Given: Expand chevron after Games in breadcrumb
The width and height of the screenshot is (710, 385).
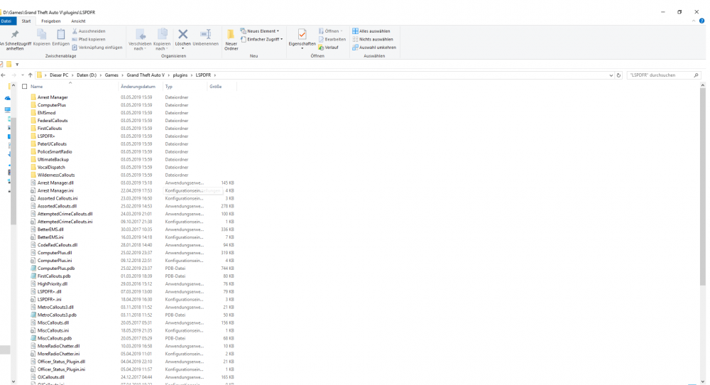Looking at the screenshot, I should pos(122,75).
